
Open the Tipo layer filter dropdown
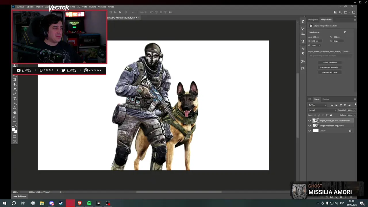tap(317, 105)
